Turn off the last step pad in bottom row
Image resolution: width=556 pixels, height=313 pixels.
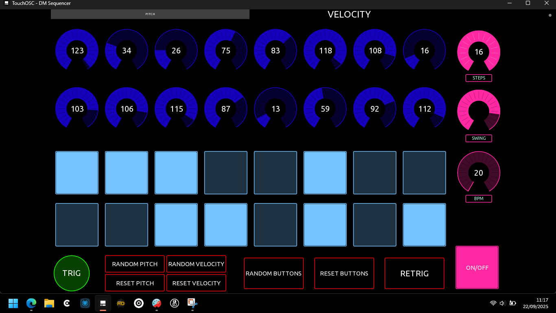424,225
